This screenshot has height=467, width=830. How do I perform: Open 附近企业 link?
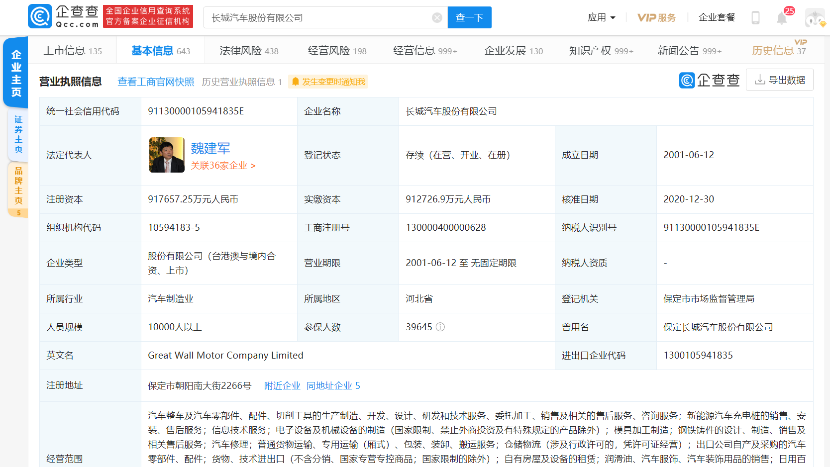282,386
